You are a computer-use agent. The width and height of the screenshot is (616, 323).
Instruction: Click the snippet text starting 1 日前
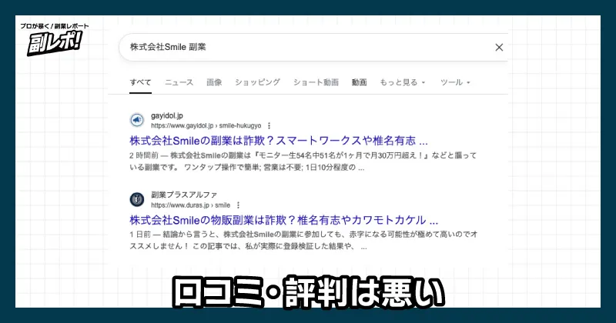[303, 240]
